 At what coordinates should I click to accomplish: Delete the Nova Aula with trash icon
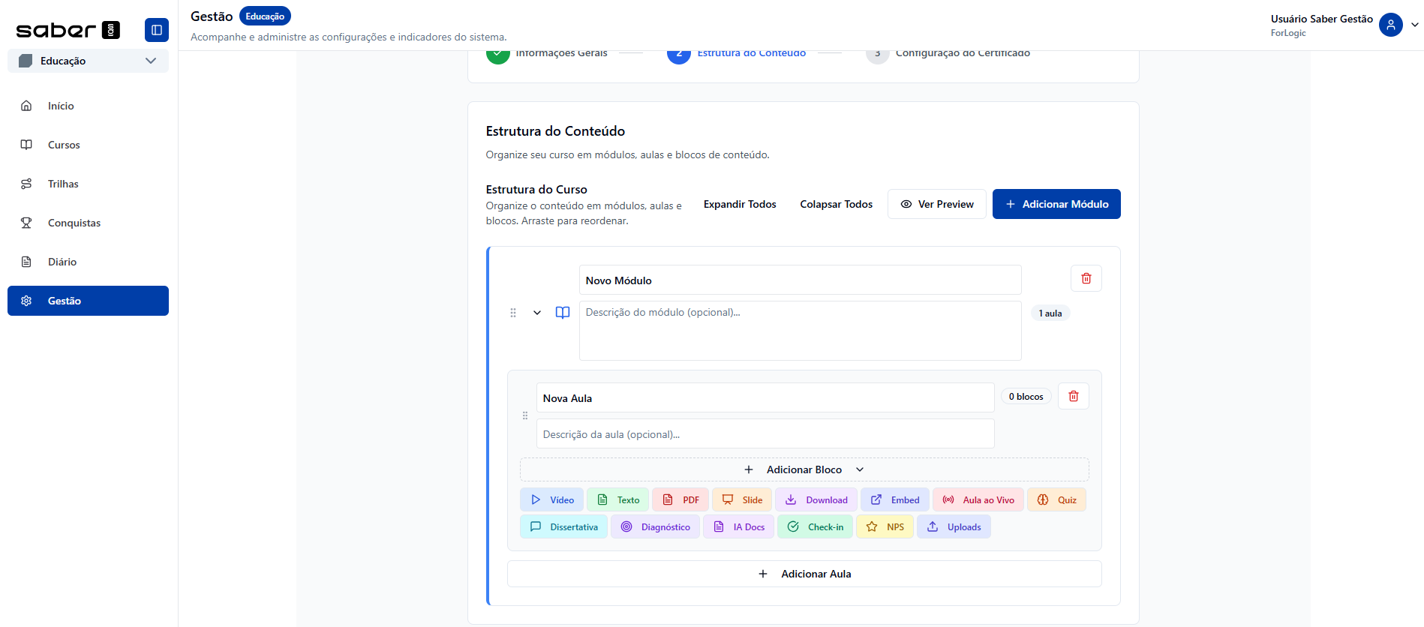(1073, 396)
